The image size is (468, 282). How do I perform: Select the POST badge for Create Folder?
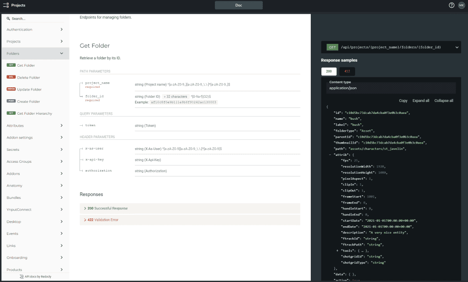tap(11, 101)
